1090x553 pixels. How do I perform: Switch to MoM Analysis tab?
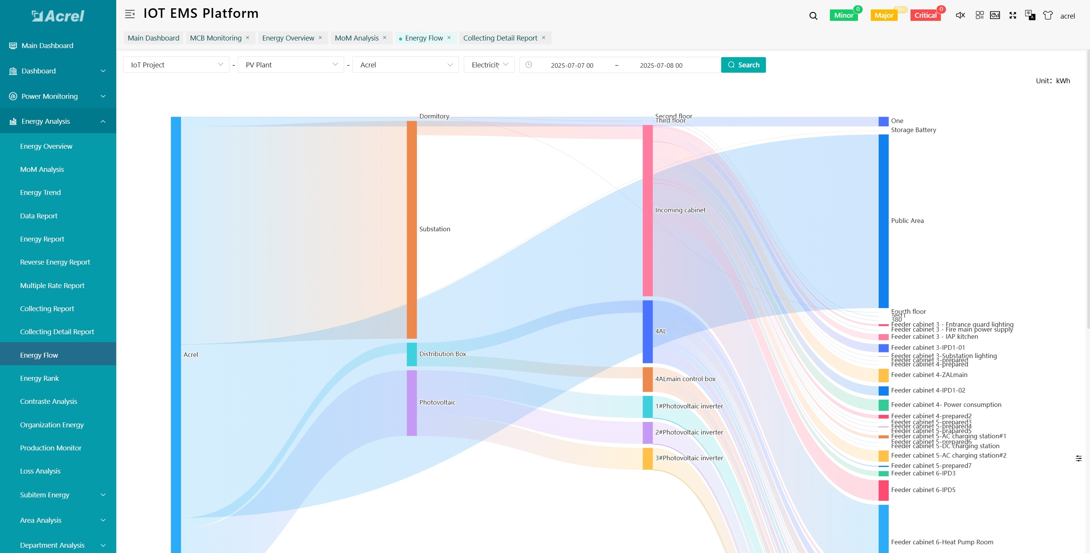click(356, 38)
